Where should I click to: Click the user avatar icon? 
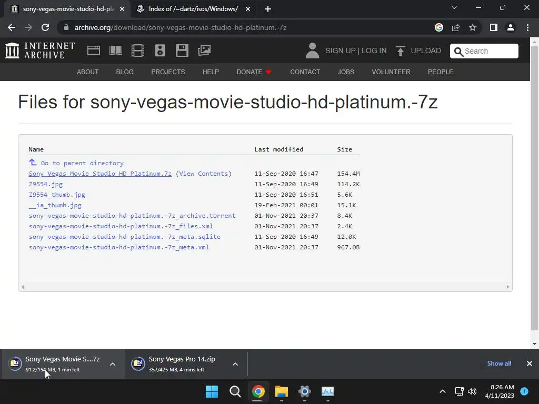(x=313, y=50)
